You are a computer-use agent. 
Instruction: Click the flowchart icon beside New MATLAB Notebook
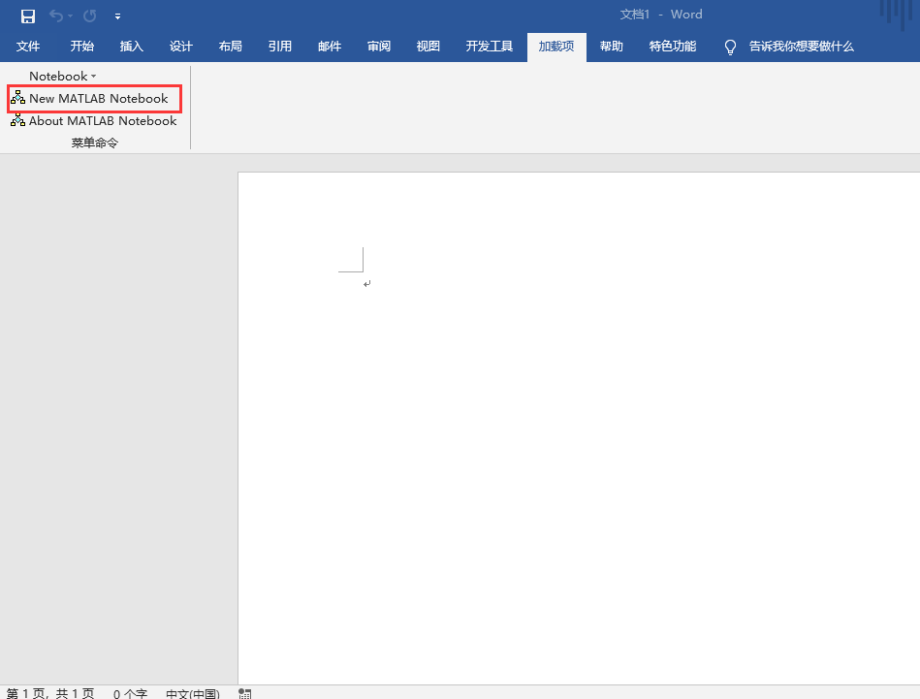coord(16,98)
